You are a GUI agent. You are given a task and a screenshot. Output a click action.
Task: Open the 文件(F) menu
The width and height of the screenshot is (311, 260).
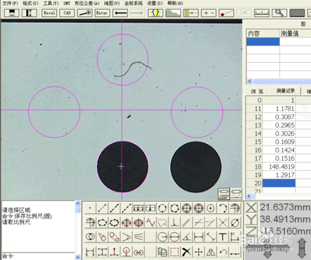point(10,3)
